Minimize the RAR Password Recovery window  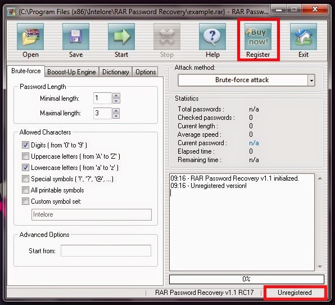pyautogui.click(x=279, y=10)
